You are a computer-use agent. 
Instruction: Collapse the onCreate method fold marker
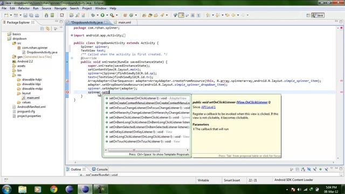tap(72, 58)
